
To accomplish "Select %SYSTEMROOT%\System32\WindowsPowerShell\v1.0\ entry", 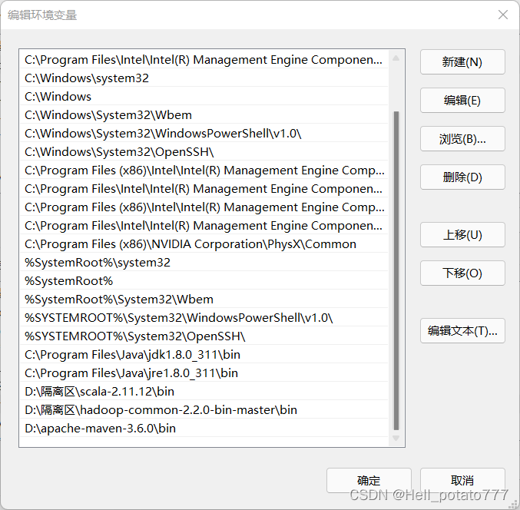I will [x=204, y=318].
